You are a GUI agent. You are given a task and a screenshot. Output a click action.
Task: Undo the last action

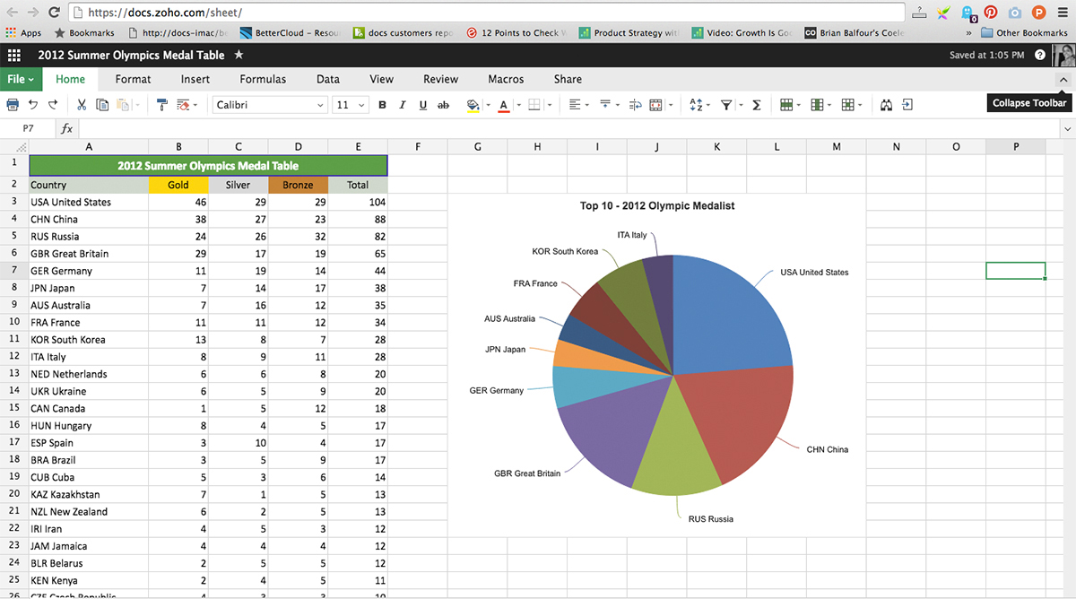(32, 105)
